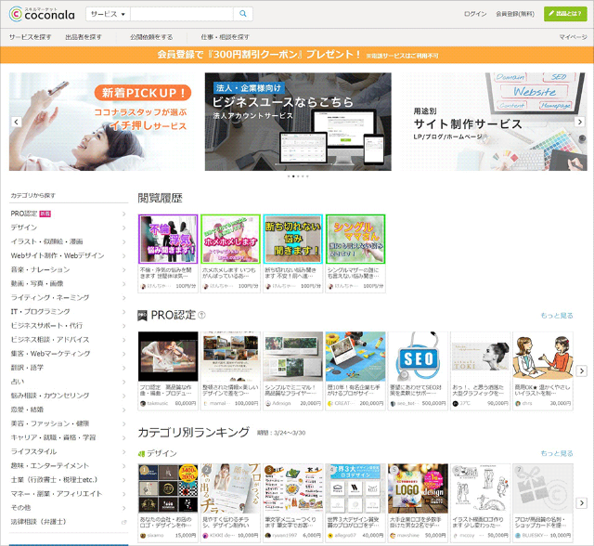Go to previous banner with left arrow
Image resolution: width=594 pixels, height=546 pixels.
click(16, 122)
